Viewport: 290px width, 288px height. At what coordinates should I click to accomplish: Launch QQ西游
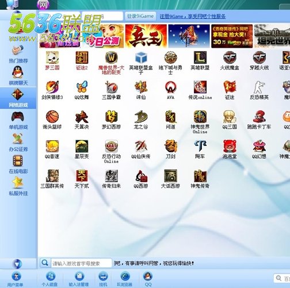click(x=141, y=179)
